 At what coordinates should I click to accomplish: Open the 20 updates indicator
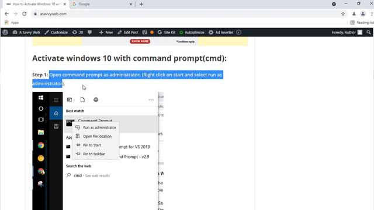(78, 33)
